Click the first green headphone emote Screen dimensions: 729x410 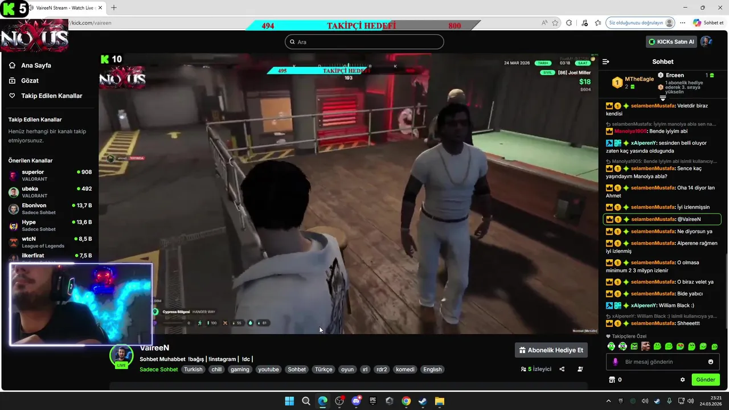[611, 346]
